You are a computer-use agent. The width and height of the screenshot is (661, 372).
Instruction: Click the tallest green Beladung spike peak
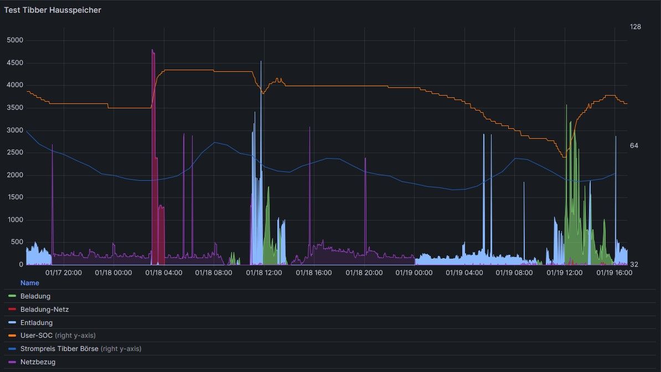(x=566, y=106)
